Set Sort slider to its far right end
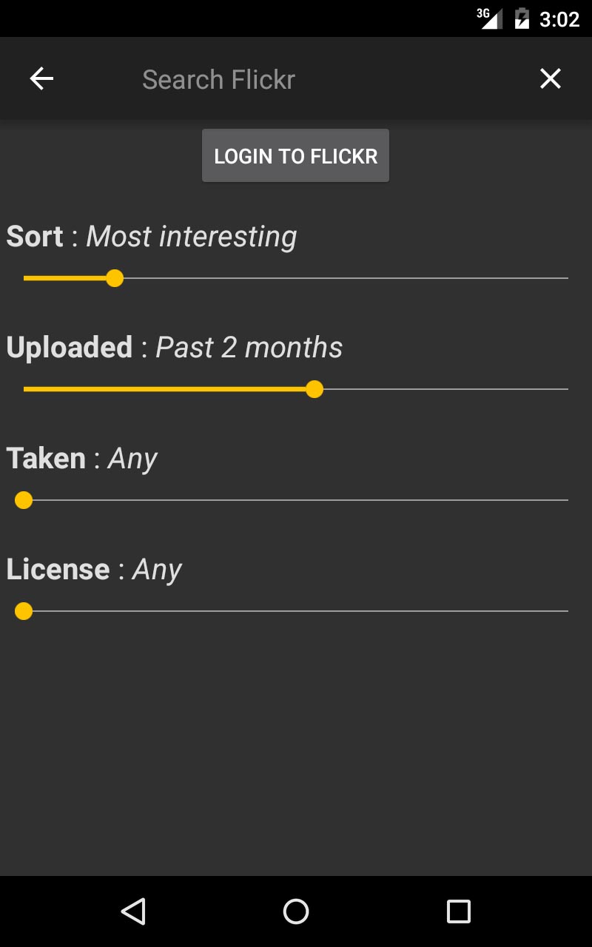The width and height of the screenshot is (592, 947). coord(568,278)
